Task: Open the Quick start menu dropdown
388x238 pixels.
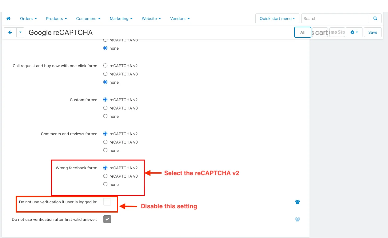Action: click(277, 18)
